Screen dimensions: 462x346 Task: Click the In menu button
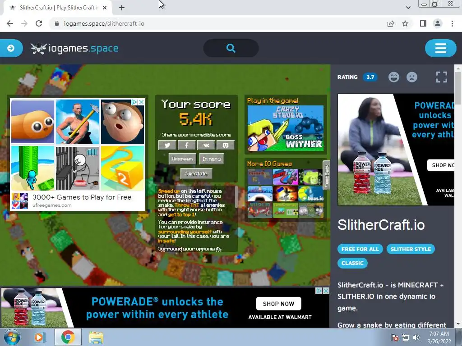[x=212, y=159]
